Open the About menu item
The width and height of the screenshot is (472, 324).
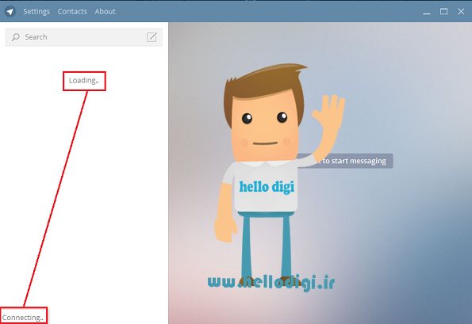tap(105, 11)
